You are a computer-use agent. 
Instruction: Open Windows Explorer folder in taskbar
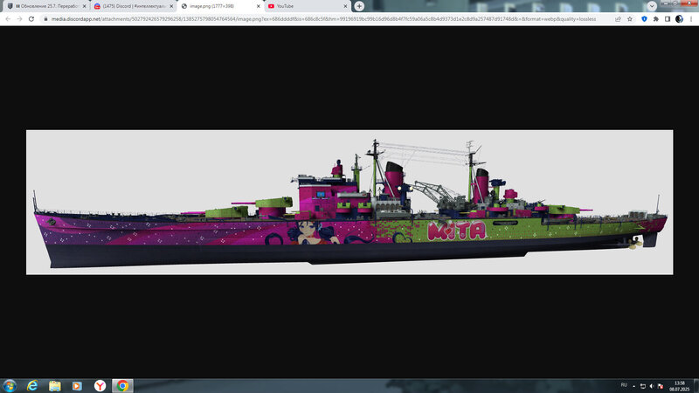(x=55, y=385)
